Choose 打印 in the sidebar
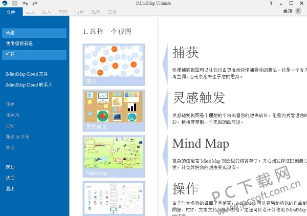The width and height of the screenshot is (307, 216). click(10, 126)
